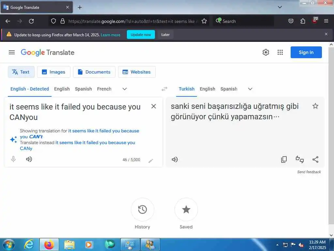
Task: Switch to Documents translation tab
Action: click(x=94, y=72)
